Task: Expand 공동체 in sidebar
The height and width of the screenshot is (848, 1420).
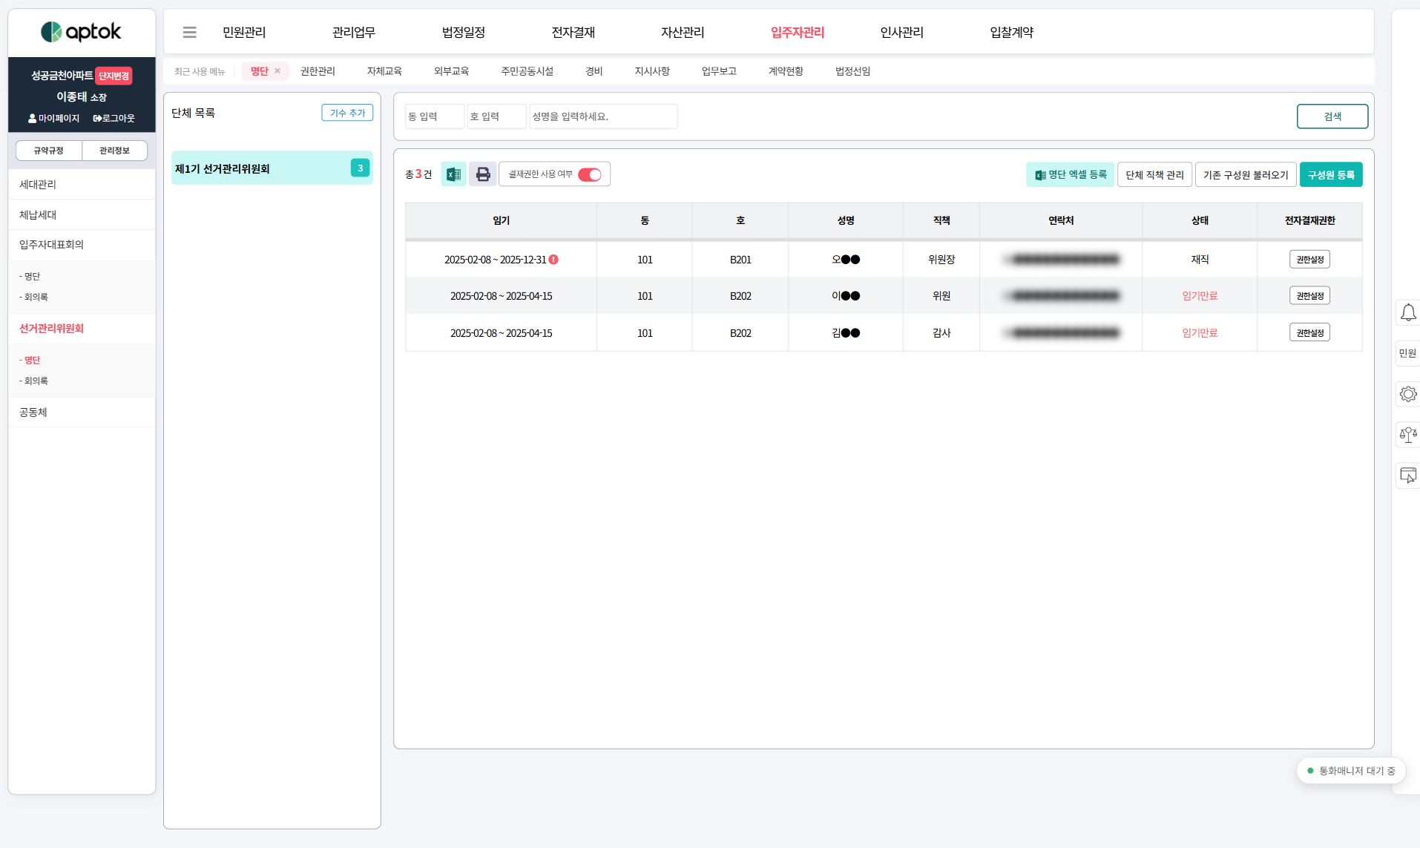Action: pos(82,412)
